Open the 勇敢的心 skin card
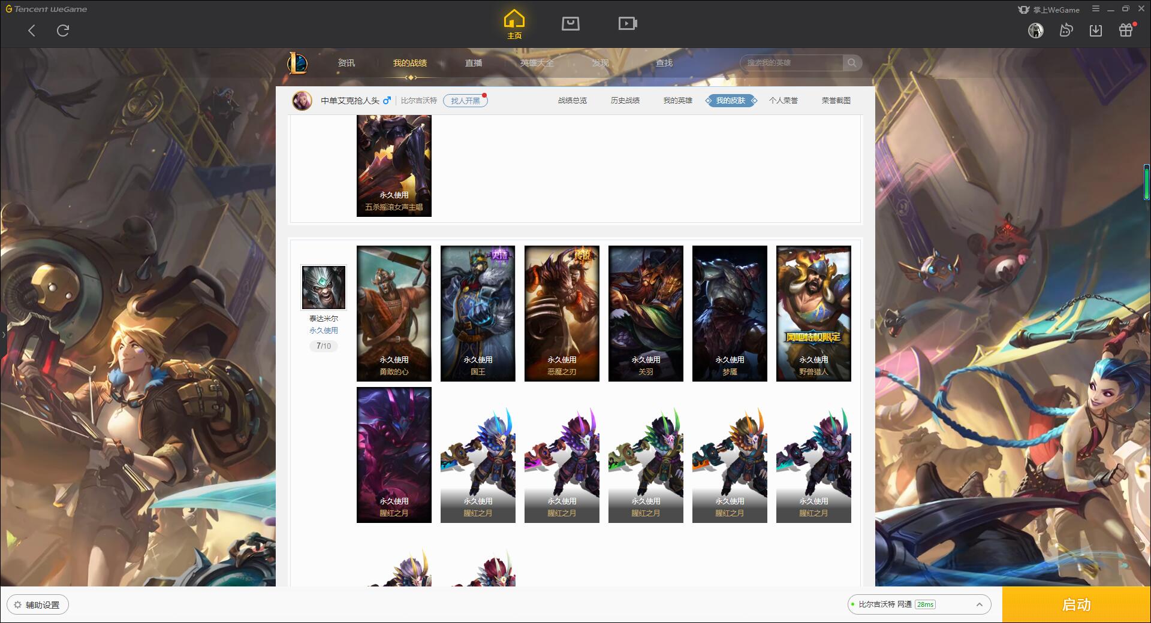Image resolution: width=1151 pixels, height=623 pixels. [394, 313]
